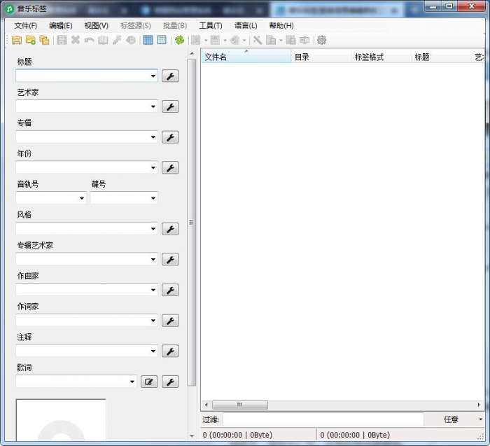This screenshot has width=490, height=446.
Task: Click the right arrow of file list scrollbar
Action: click(x=479, y=405)
